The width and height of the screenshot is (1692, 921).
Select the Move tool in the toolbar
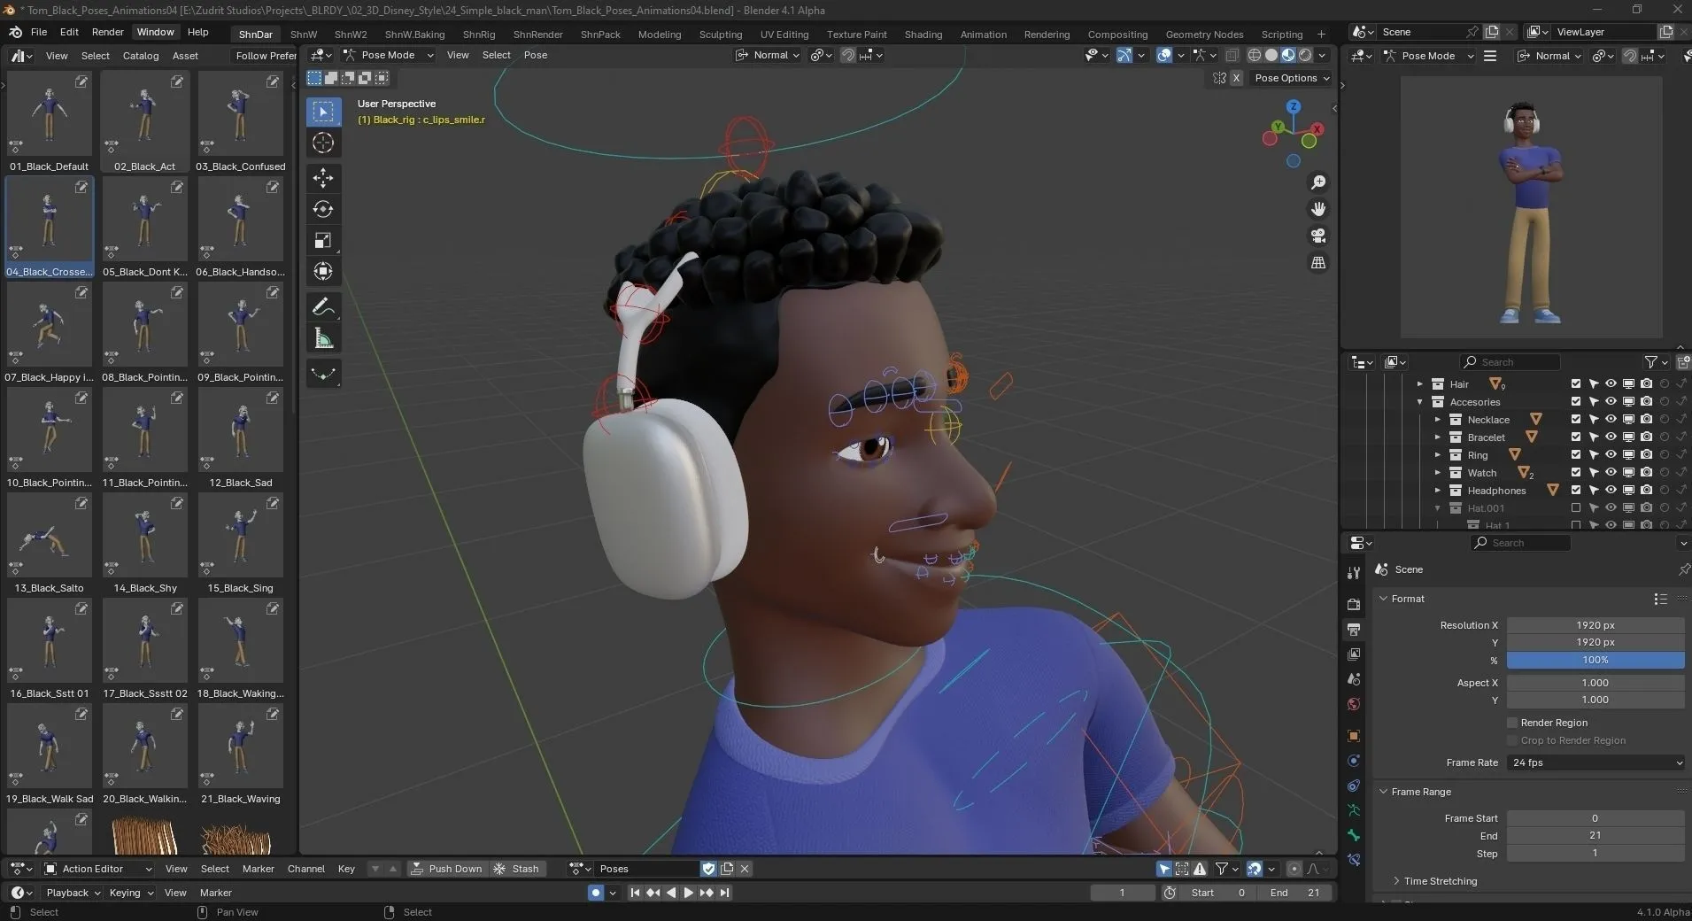(x=323, y=178)
